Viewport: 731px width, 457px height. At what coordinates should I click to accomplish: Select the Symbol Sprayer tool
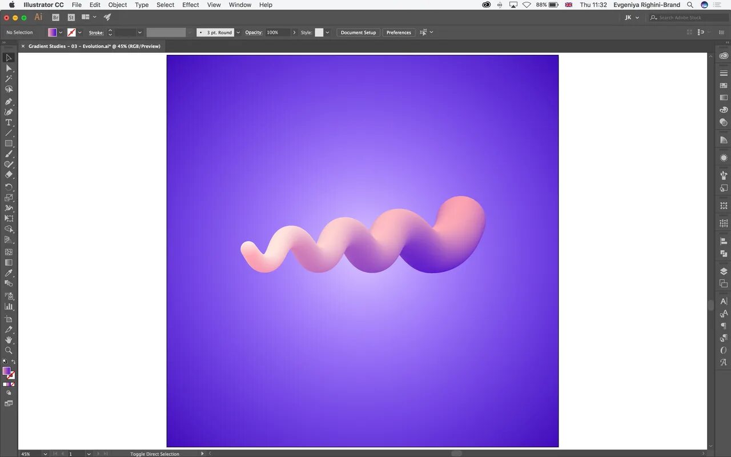coord(9,296)
